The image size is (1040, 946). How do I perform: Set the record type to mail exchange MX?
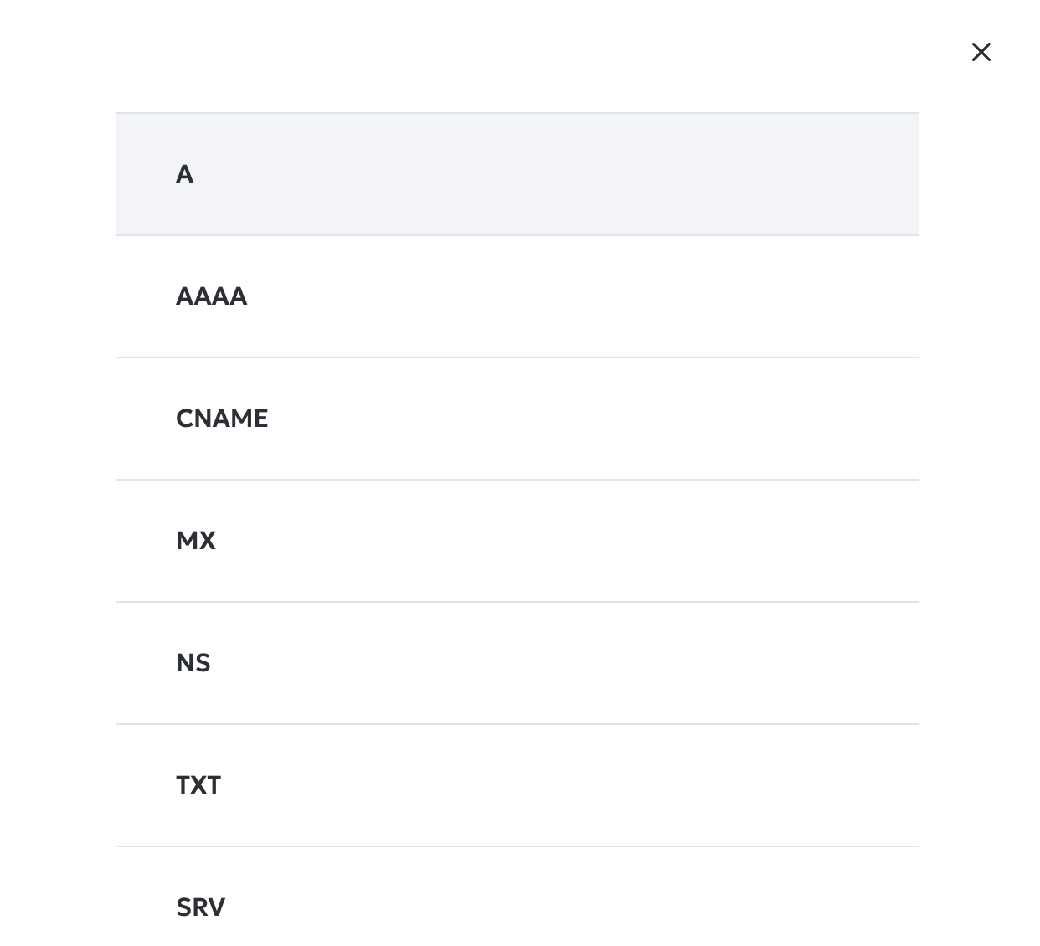point(517,541)
